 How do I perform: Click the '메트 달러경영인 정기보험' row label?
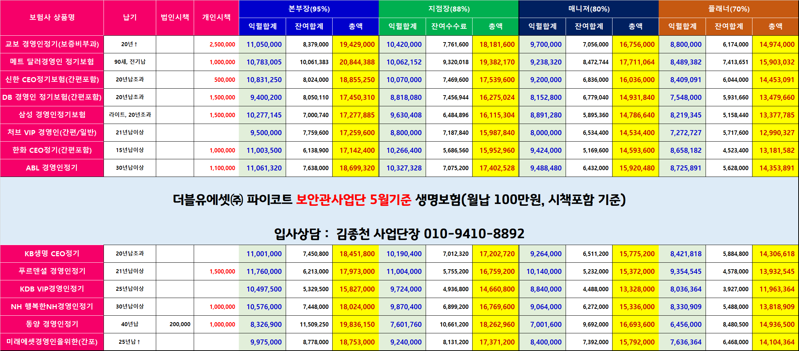tap(52, 62)
